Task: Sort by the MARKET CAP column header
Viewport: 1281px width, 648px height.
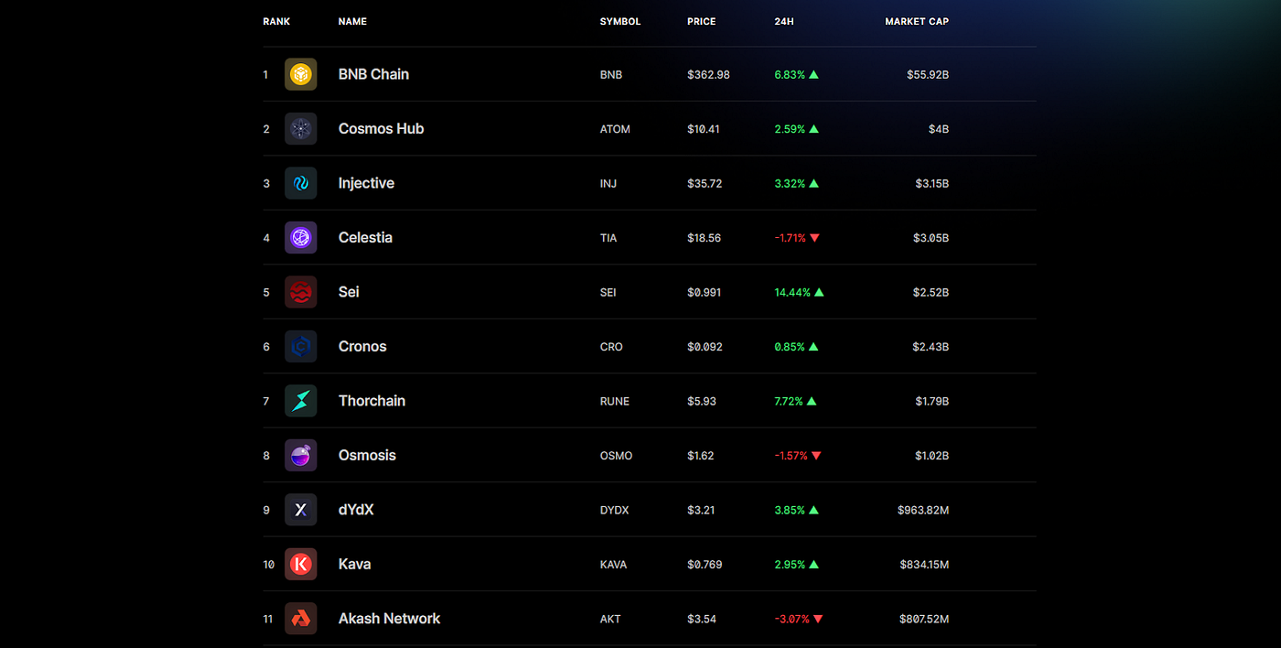Action: [917, 21]
